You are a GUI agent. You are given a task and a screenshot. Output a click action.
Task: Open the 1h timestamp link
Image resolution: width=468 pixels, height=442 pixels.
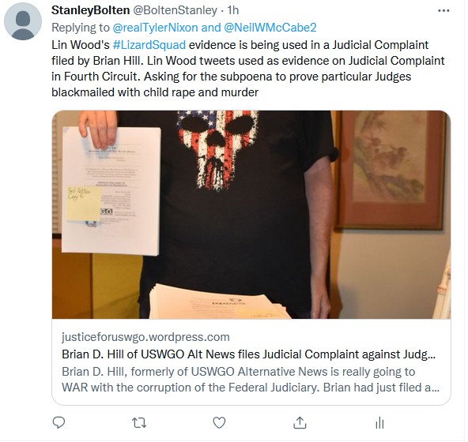233,10
